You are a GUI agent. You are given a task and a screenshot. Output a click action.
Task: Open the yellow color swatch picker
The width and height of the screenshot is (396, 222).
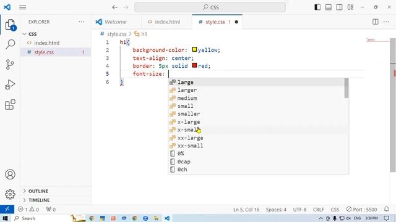tap(194, 49)
